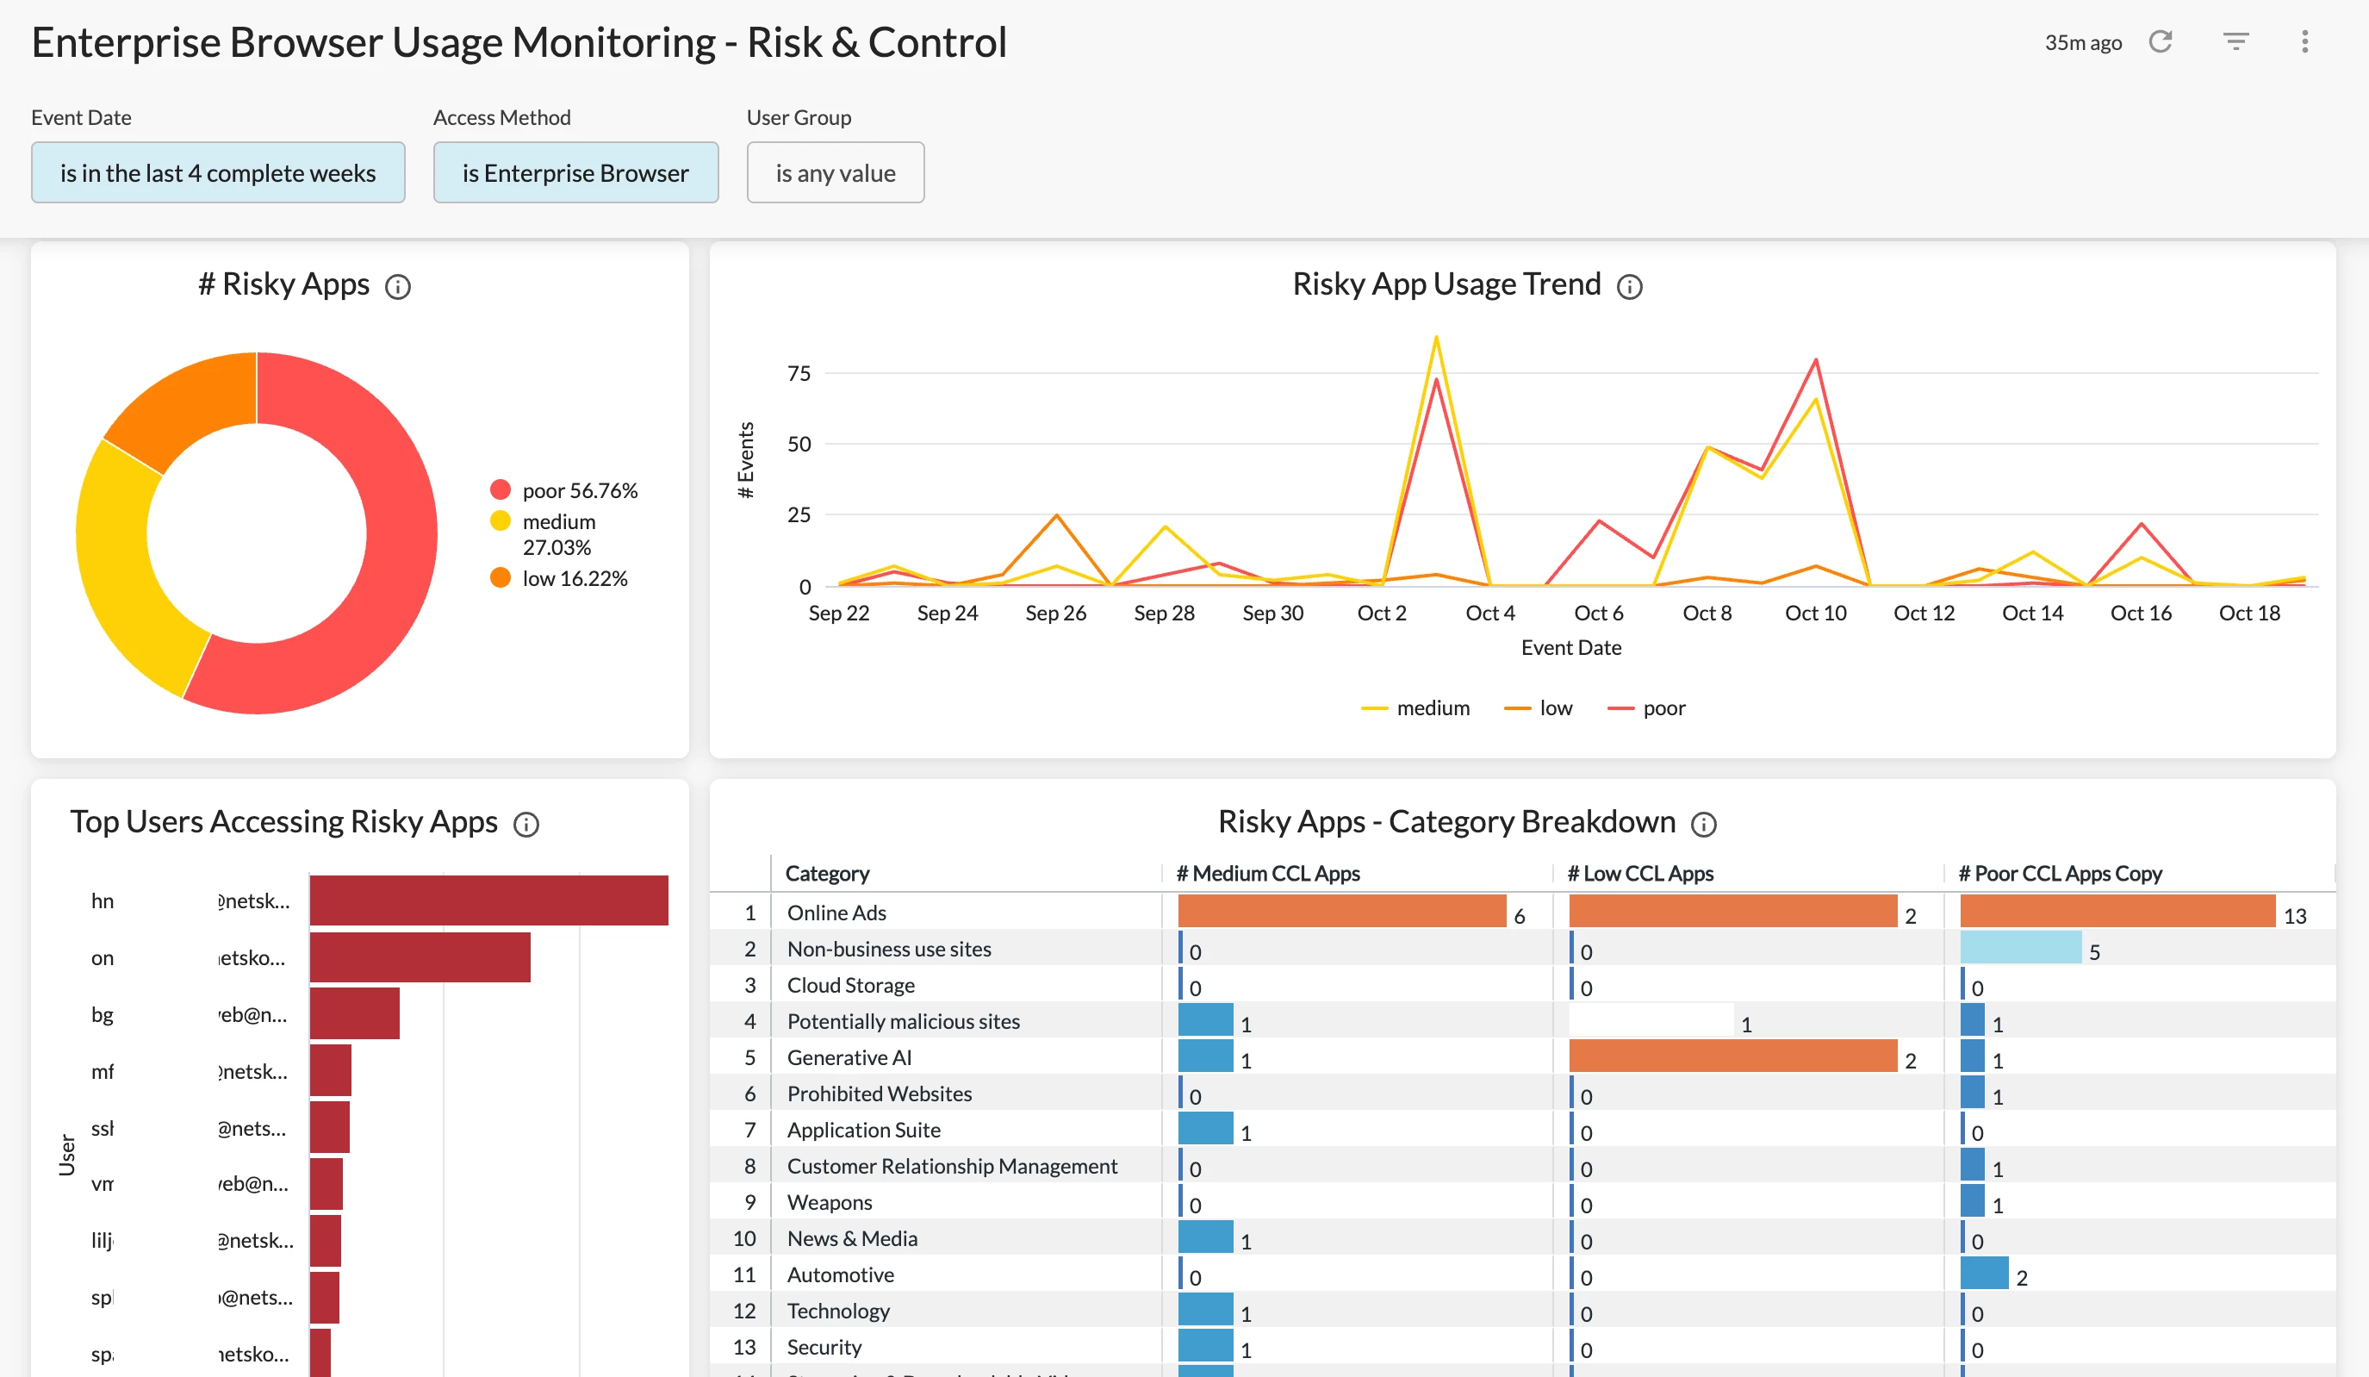Open Access Method filter 'is Enterprise Browser'

click(x=575, y=173)
